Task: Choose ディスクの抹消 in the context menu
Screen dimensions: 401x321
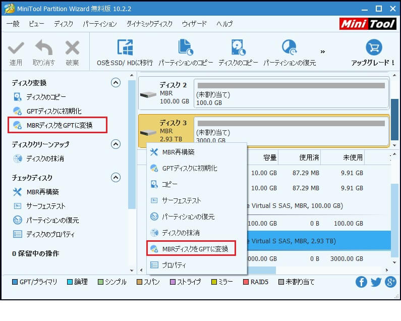Action: (x=197, y=233)
